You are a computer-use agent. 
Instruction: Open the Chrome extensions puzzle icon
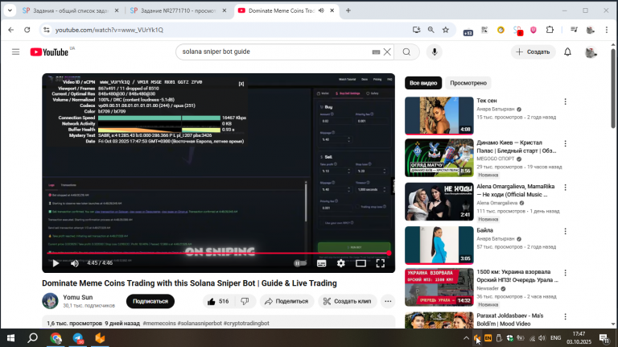550,30
